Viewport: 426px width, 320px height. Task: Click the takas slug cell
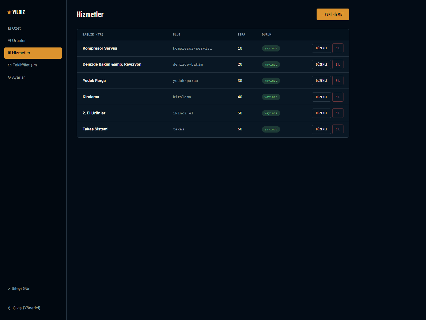(178, 129)
